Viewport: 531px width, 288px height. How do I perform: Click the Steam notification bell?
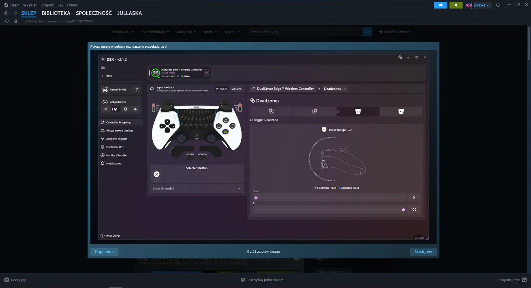coord(456,5)
